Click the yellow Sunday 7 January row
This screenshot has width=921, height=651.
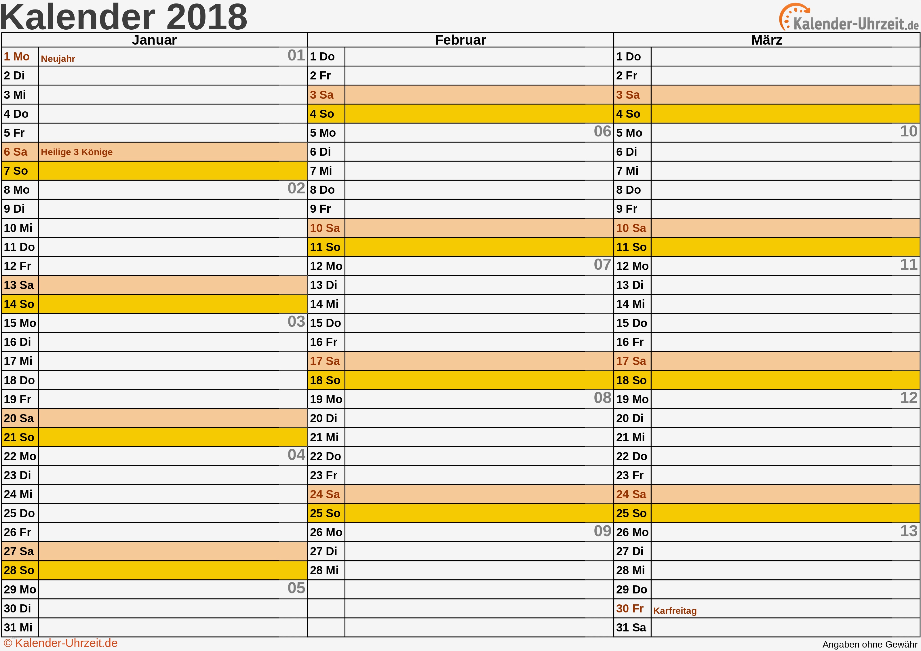pyautogui.click(x=172, y=171)
